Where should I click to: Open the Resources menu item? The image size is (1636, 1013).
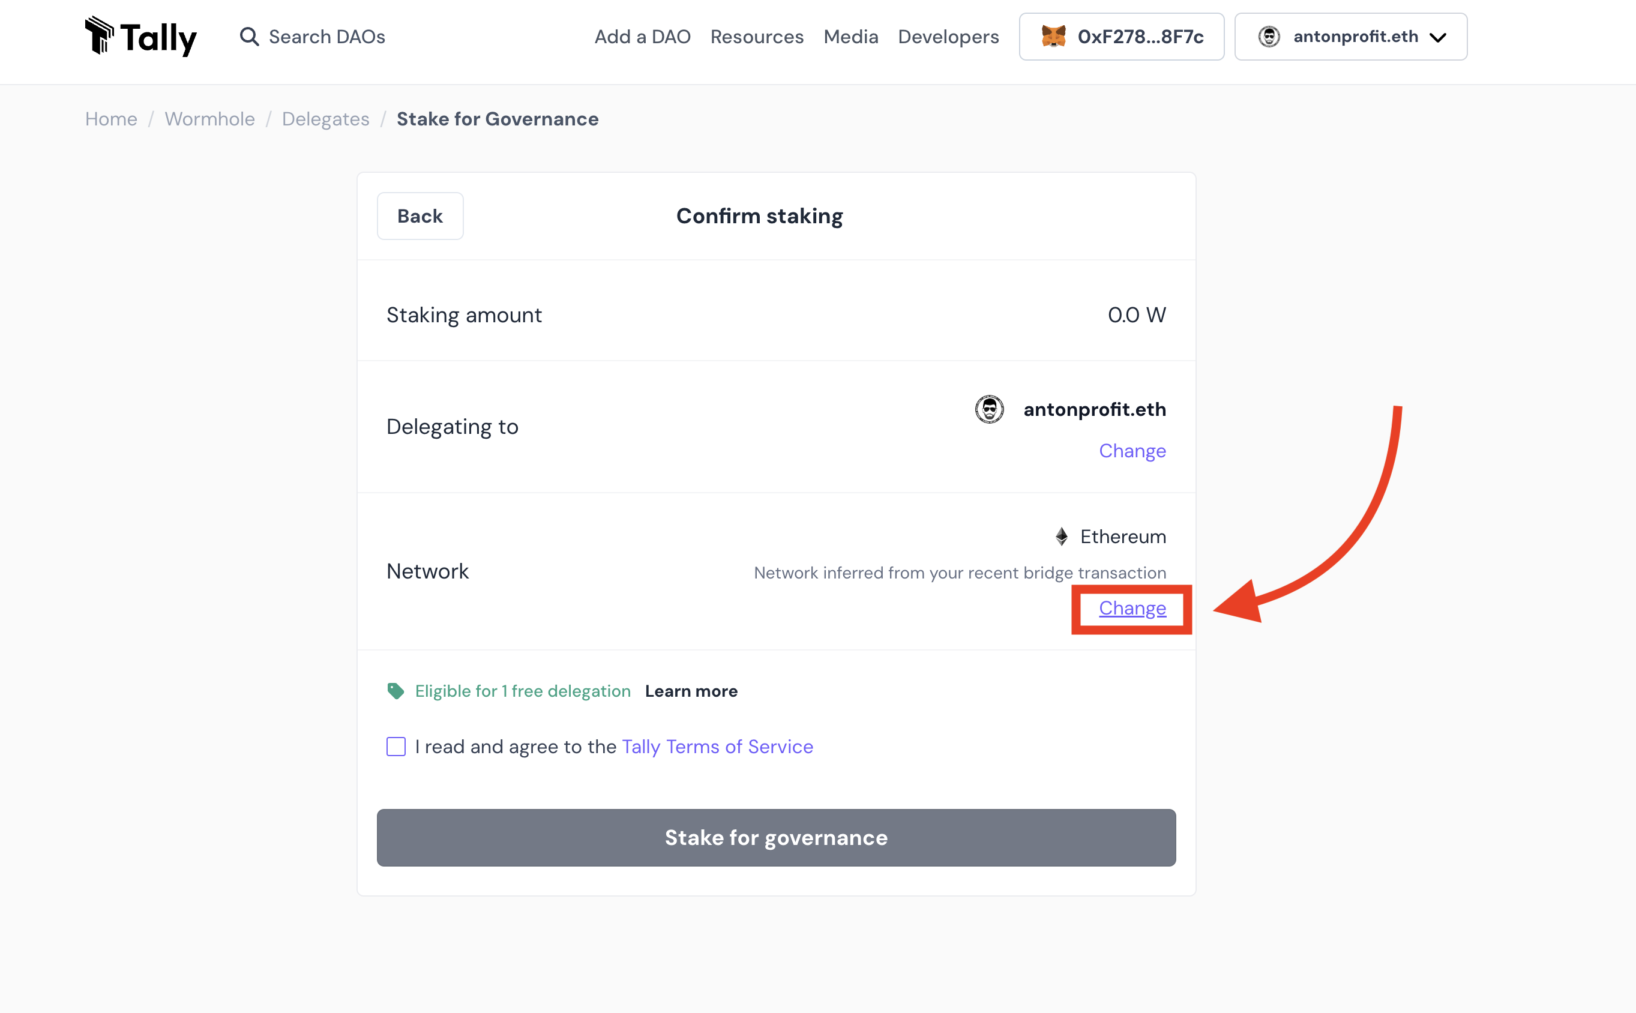click(x=757, y=37)
